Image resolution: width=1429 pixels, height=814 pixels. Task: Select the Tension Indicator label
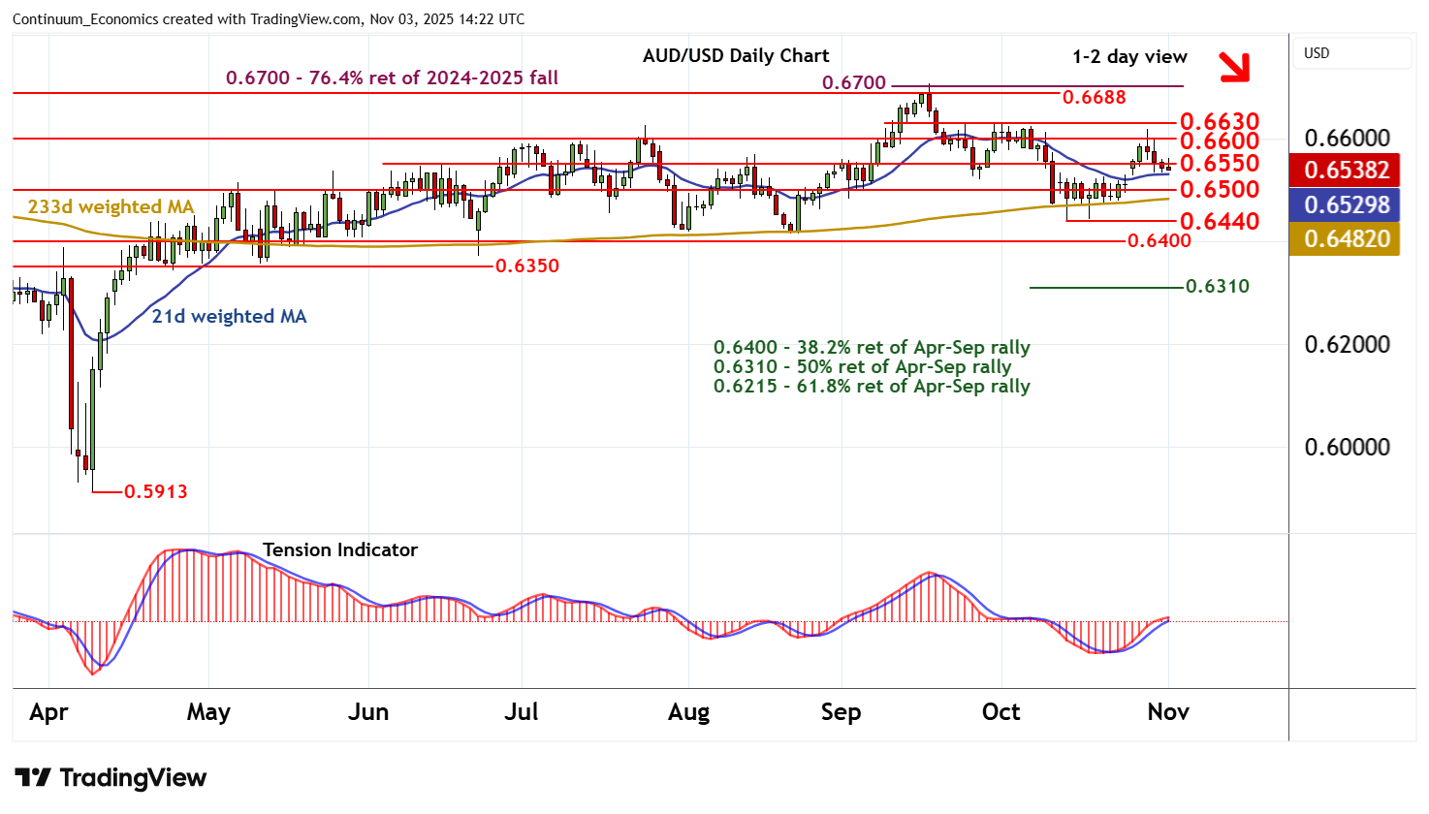tap(339, 549)
